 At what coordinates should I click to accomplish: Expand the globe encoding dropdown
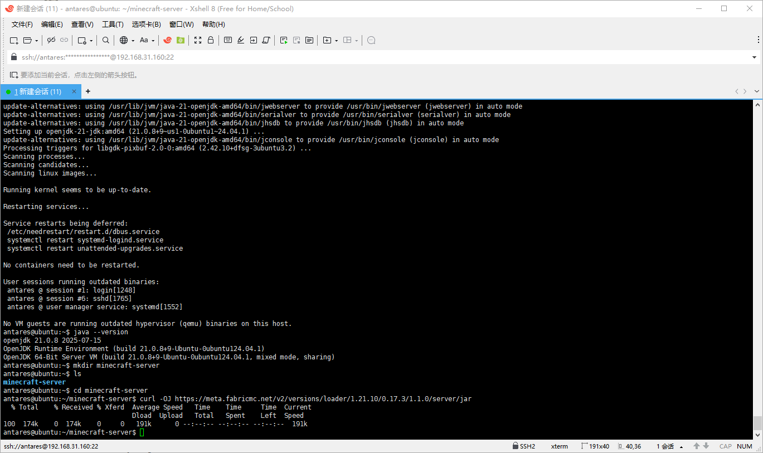[132, 41]
